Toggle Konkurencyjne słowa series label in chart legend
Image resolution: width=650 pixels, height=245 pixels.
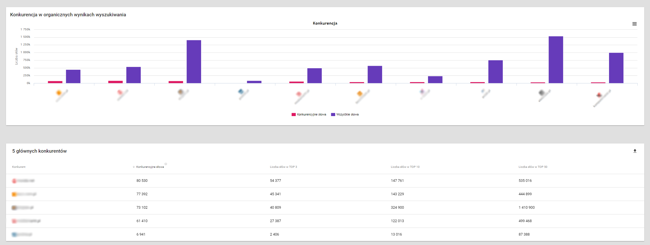(x=311, y=115)
